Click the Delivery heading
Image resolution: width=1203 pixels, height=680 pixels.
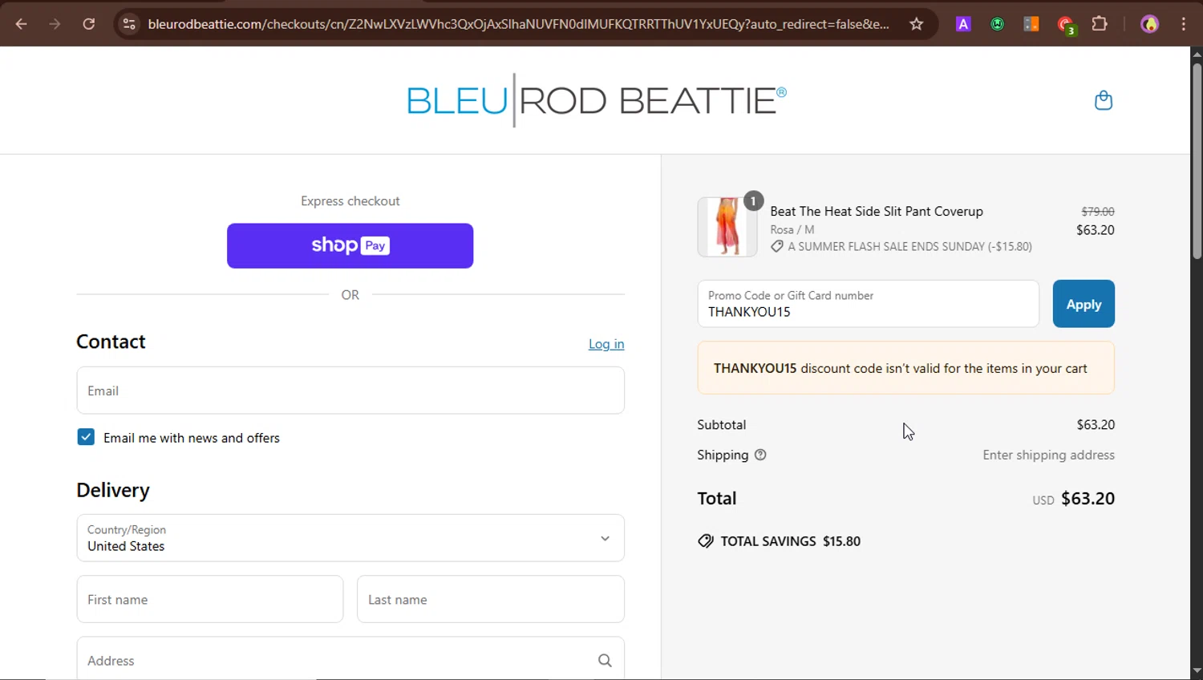[x=113, y=490]
